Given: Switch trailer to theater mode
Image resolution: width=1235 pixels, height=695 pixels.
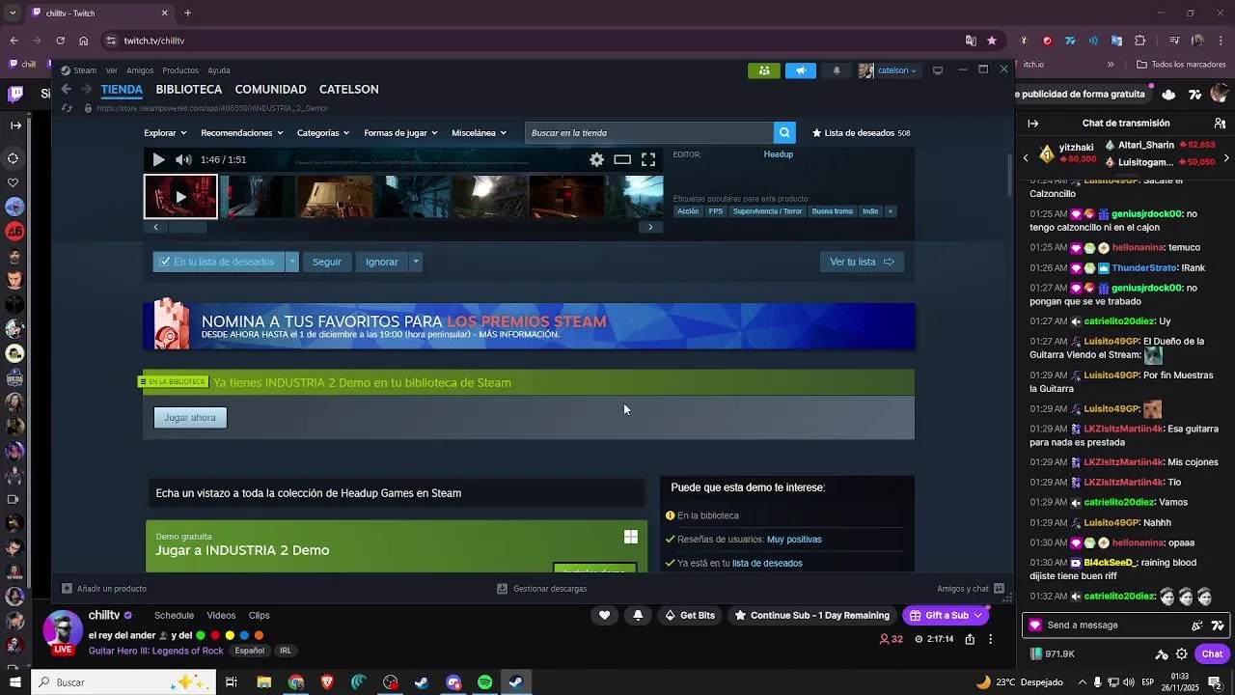Looking at the screenshot, I should point(622,159).
